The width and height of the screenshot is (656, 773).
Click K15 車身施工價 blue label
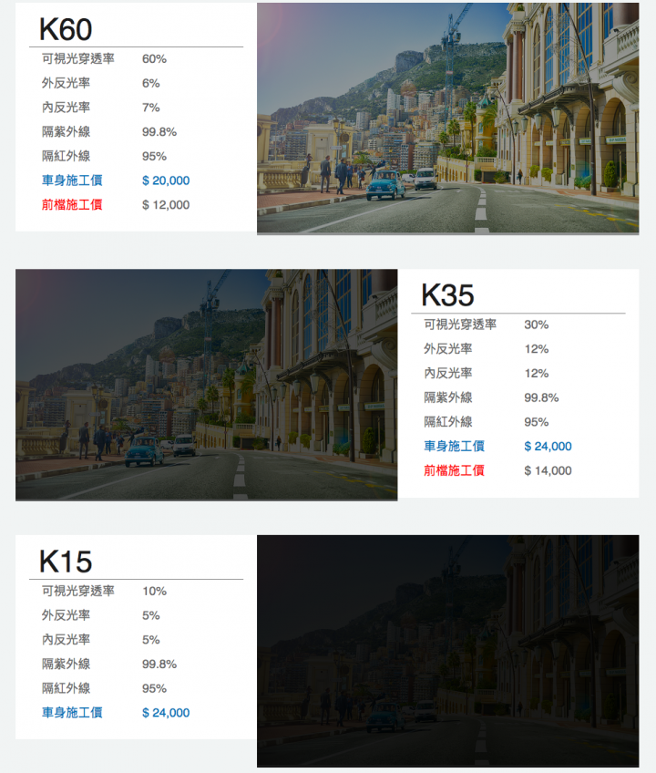(72, 712)
